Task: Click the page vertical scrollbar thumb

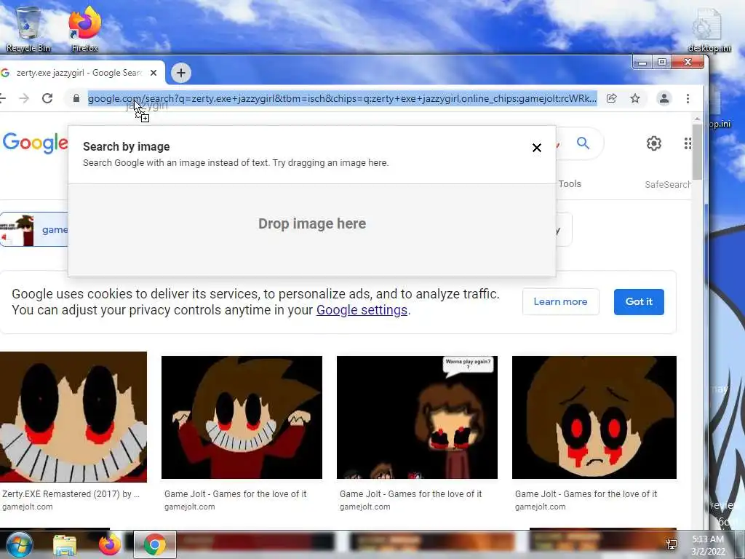Action: coord(697,152)
